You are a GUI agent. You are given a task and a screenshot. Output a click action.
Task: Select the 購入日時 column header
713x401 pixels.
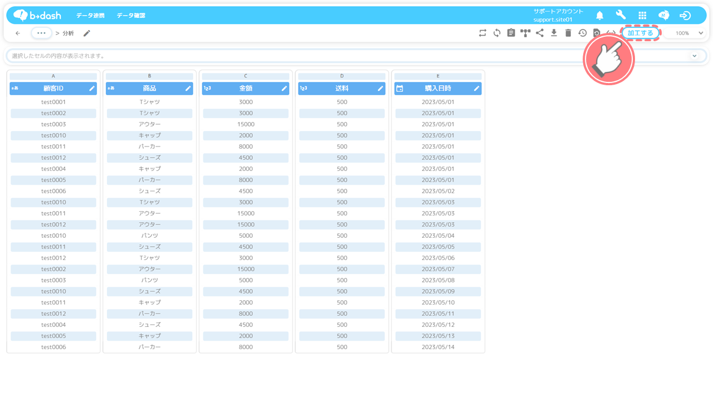pos(438,89)
